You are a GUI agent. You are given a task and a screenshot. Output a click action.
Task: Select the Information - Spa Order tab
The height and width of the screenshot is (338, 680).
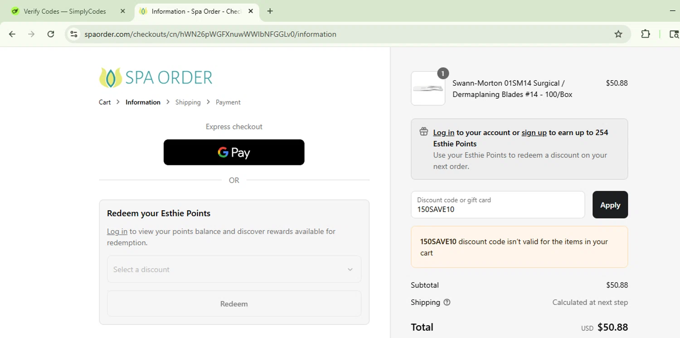click(196, 11)
